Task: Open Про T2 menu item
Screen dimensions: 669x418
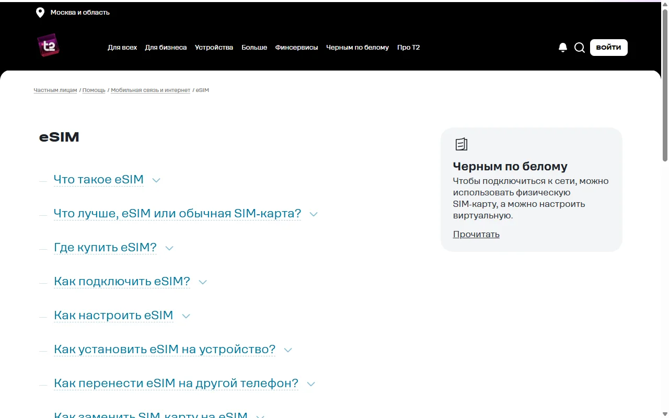Action: (x=408, y=48)
